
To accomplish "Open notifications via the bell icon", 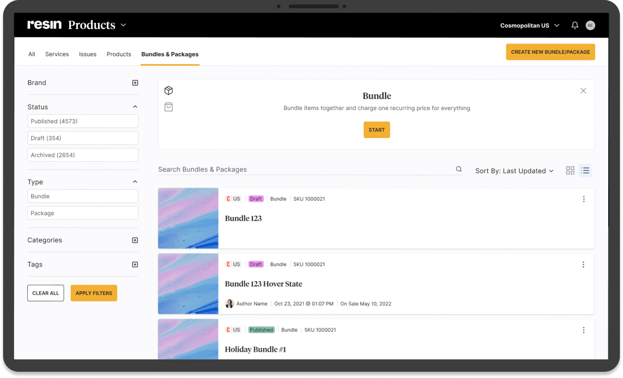I will [575, 25].
